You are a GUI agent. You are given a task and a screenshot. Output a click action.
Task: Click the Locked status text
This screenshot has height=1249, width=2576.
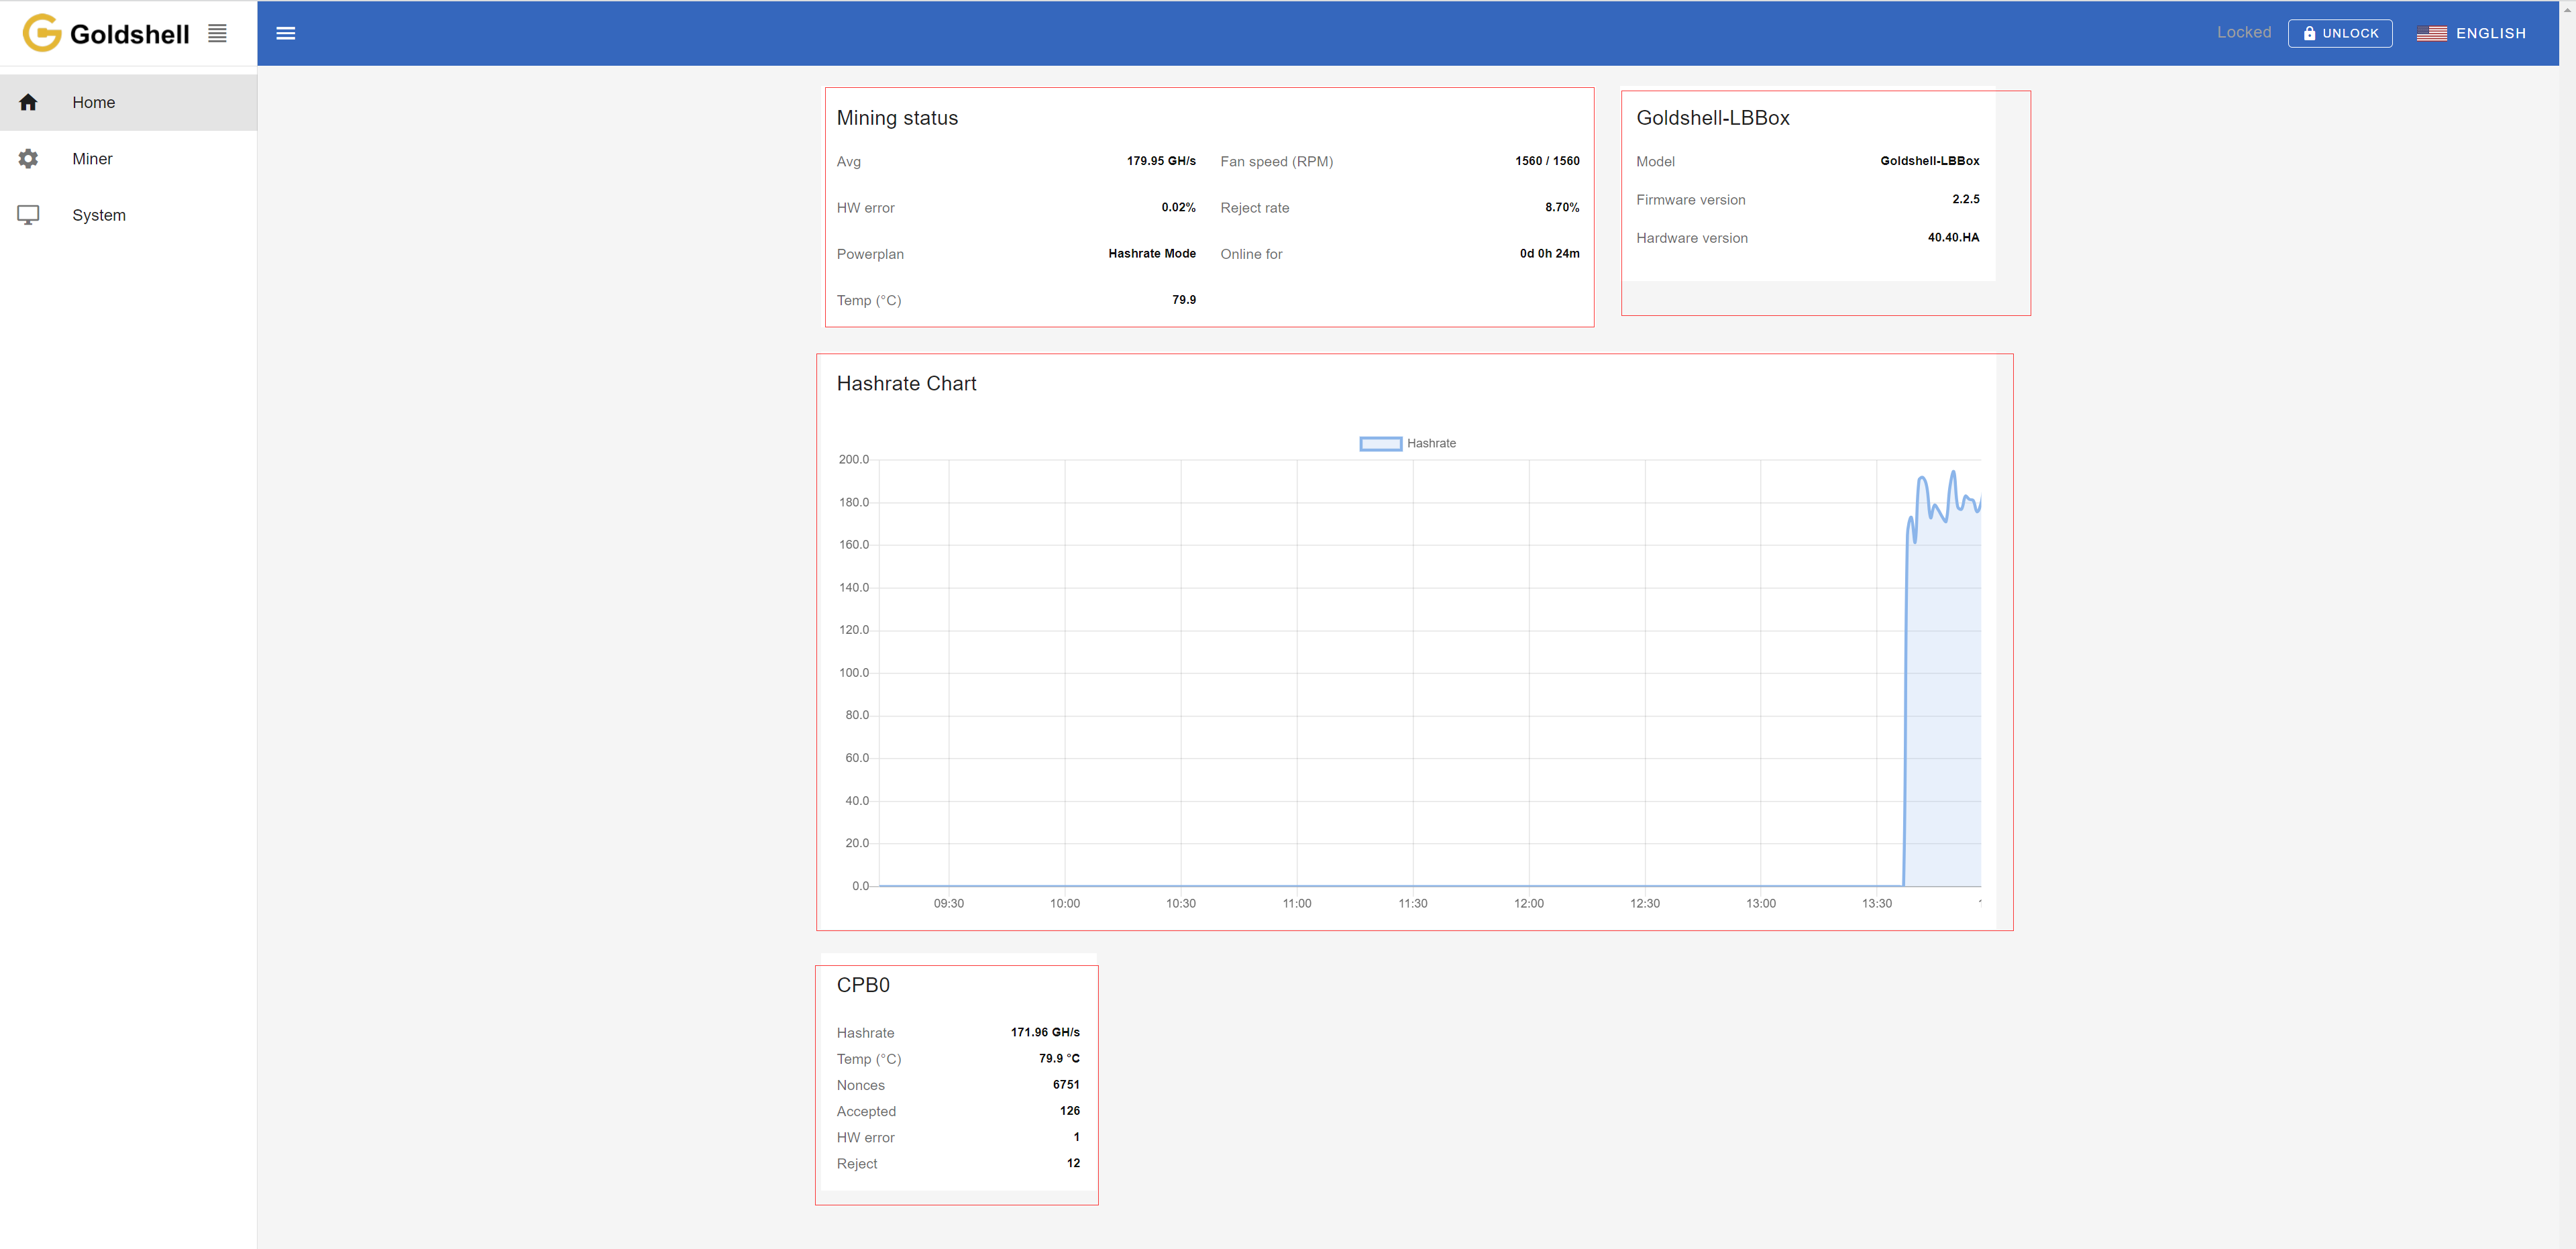(x=2244, y=32)
